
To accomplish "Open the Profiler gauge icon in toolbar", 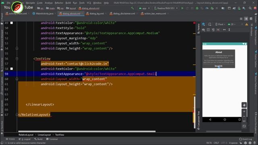I will (207, 8).
